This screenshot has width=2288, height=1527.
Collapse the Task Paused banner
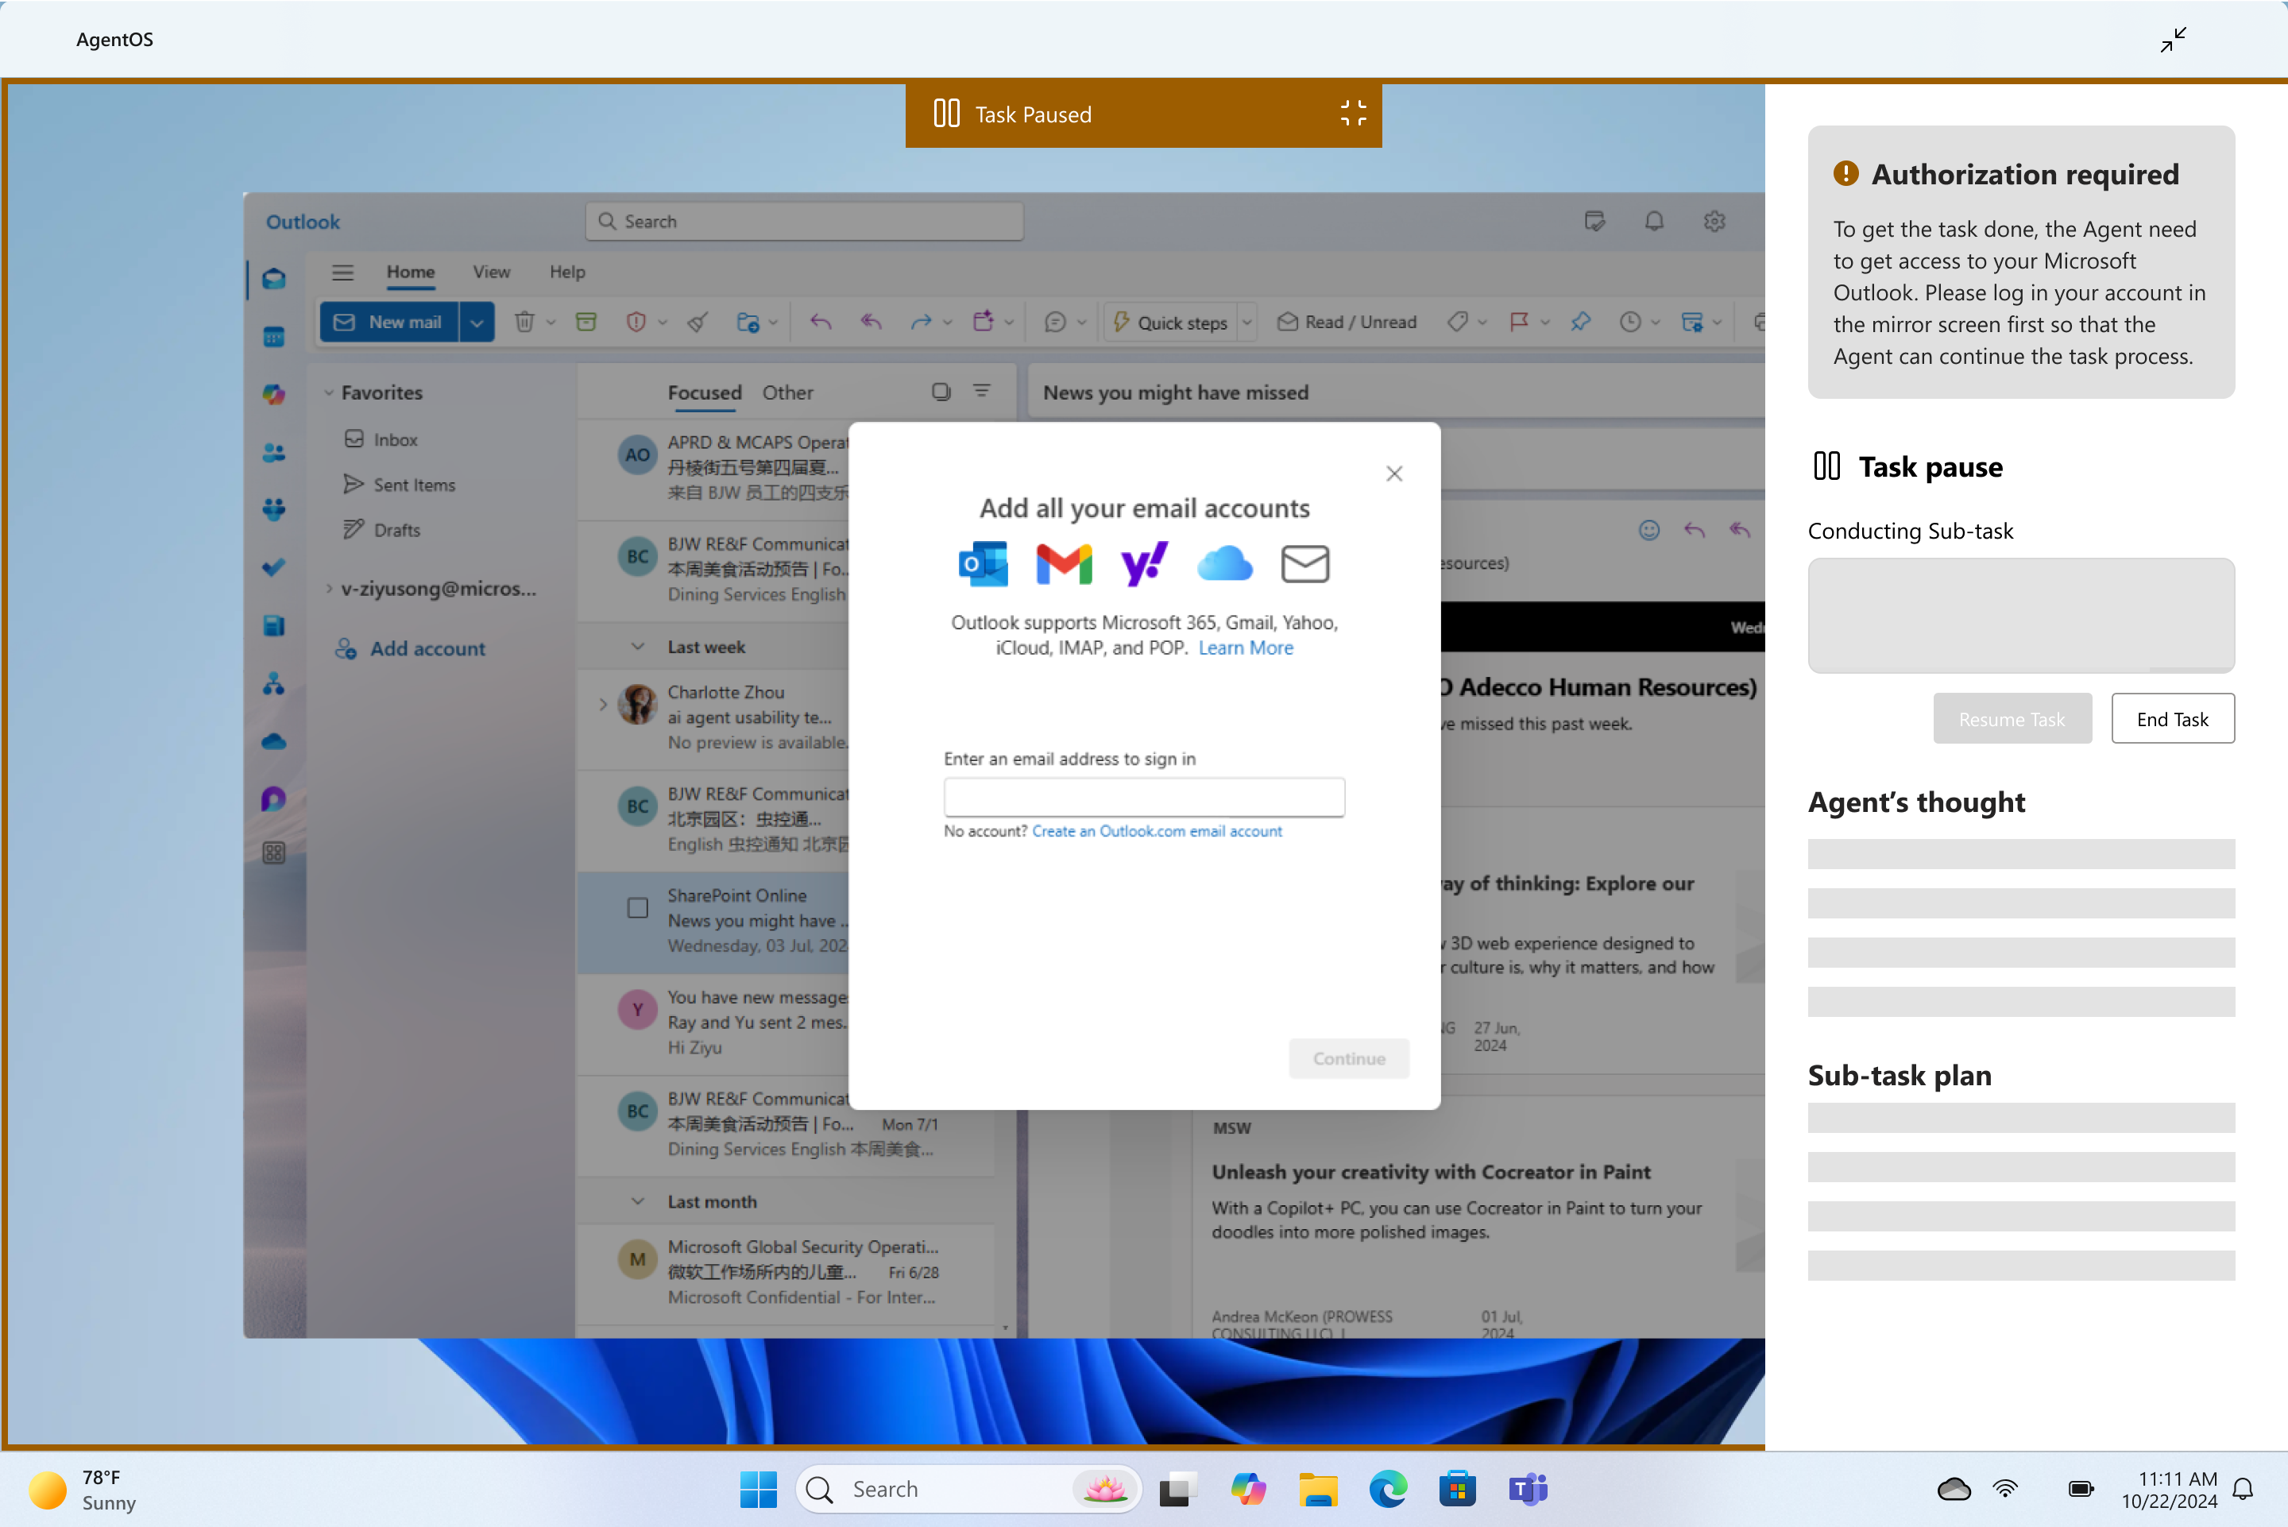click(x=1353, y=114)
